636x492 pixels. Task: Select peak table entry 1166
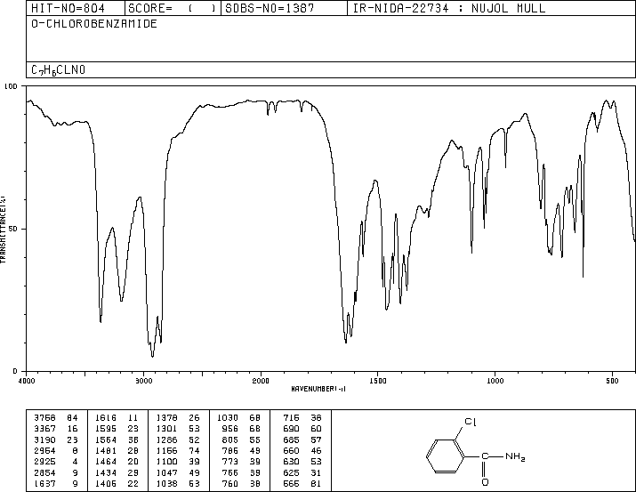[178, 450]
